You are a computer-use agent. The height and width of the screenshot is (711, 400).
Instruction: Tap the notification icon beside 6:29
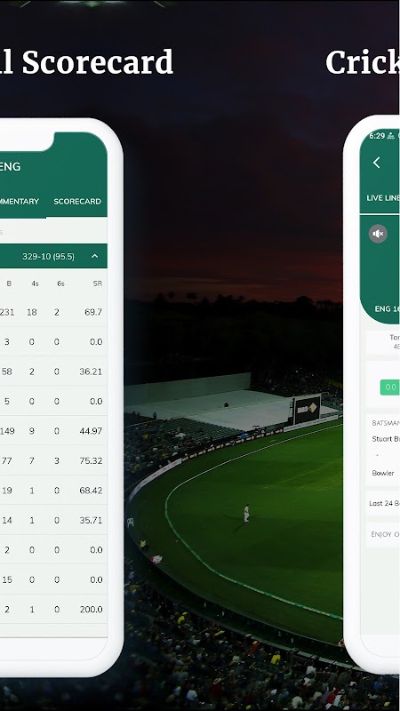pos(390,136)
